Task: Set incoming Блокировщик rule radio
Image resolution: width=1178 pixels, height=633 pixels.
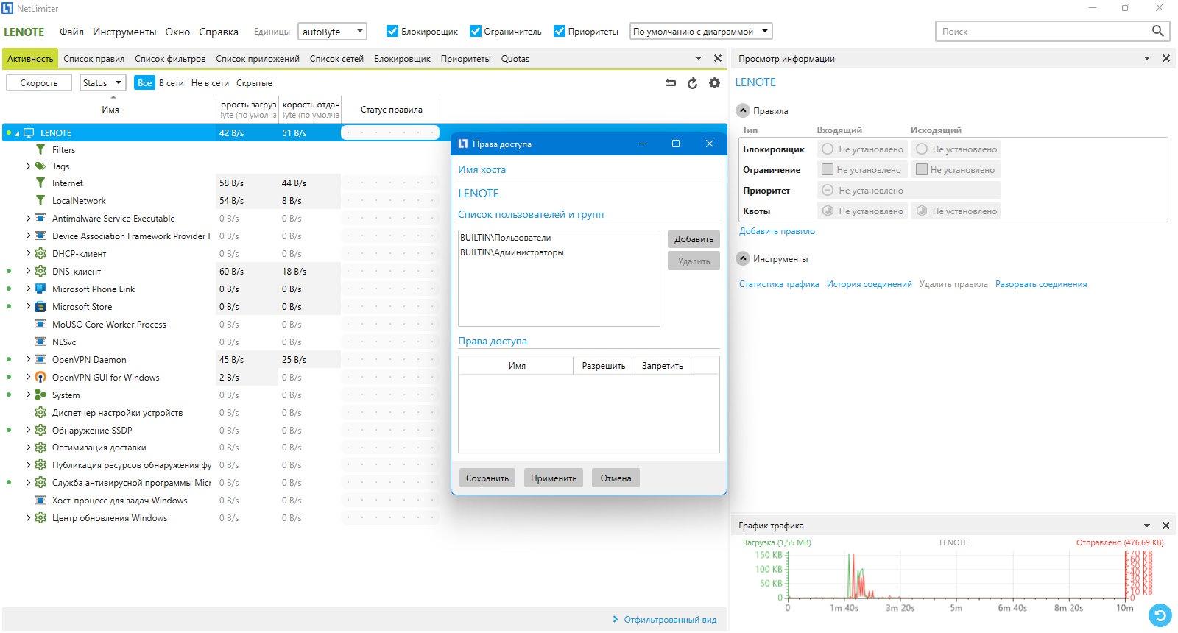Action: coord(828,149)
